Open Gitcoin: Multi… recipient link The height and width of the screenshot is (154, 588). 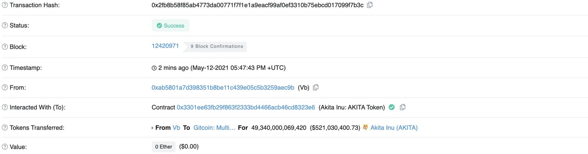(214, 128)
